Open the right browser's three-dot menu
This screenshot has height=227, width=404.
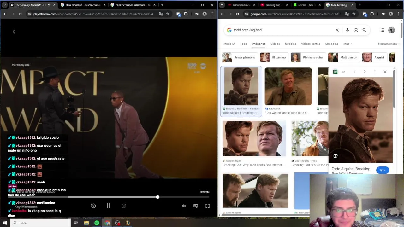(399, 14)
